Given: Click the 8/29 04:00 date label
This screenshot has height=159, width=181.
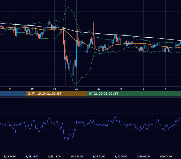Looking at the screenshot, I should 166,156.
